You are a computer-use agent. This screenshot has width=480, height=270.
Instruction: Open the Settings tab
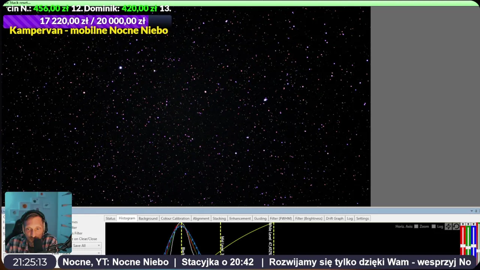(x=363, y=218)
